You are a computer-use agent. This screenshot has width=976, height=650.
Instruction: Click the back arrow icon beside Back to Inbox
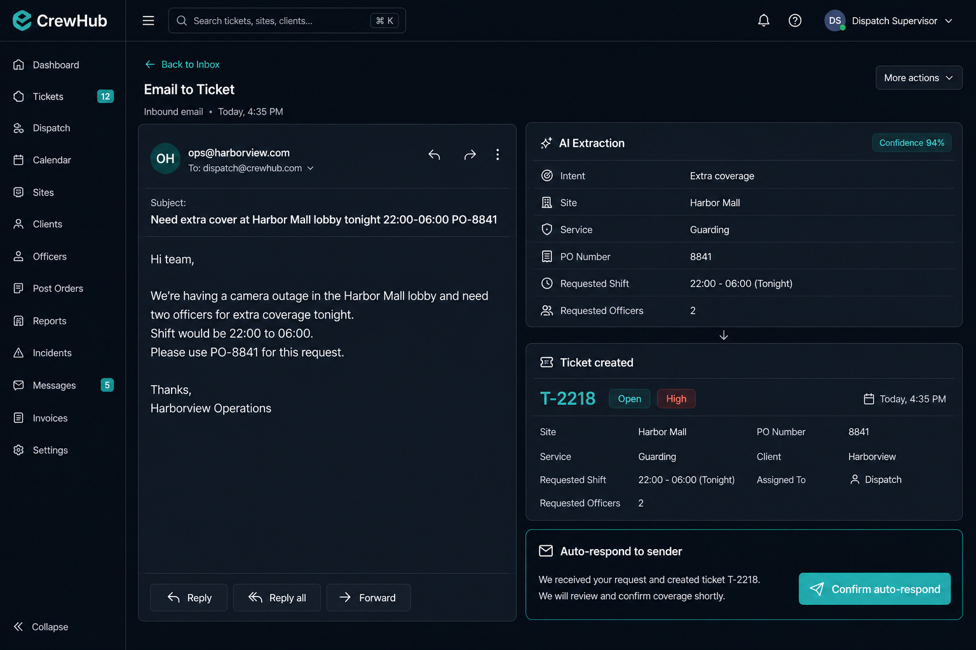pos(150,64)
